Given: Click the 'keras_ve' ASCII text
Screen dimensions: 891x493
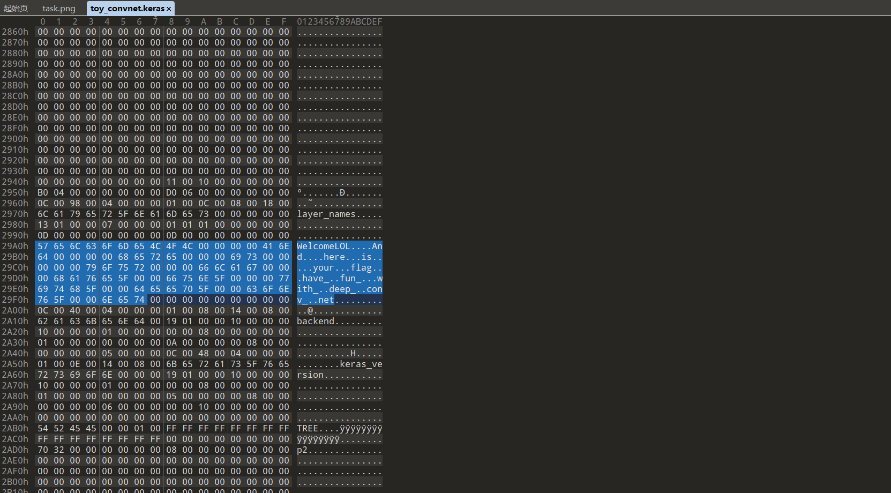Looking at the screenshot, I should [361, 364].
